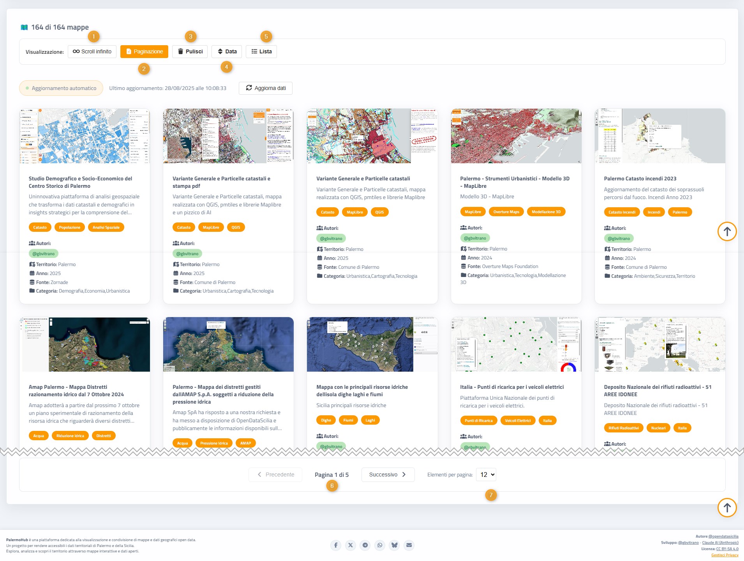
Task: Refresh with the Aggiorna dati button
Action: pyautogui.click(x=266, y=88)
